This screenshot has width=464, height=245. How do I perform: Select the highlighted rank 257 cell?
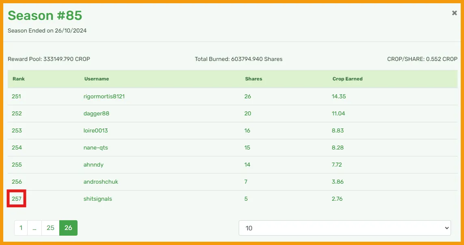click(x=17, y=199)
